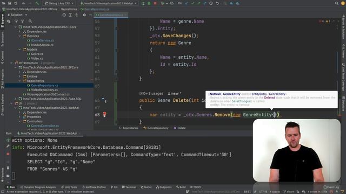Open the Event Log button
This screenshot has height=194, width=346.
(331, 187)
